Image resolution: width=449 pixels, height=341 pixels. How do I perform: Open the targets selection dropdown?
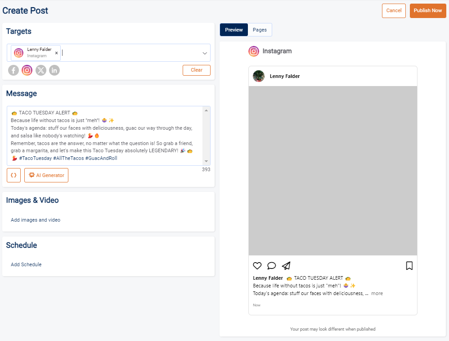[205, 53]
